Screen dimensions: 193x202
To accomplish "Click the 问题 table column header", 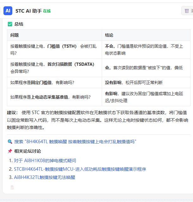I will pos(54,35).
